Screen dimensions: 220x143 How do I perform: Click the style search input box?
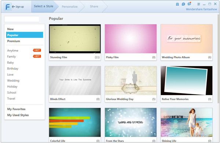22,19
